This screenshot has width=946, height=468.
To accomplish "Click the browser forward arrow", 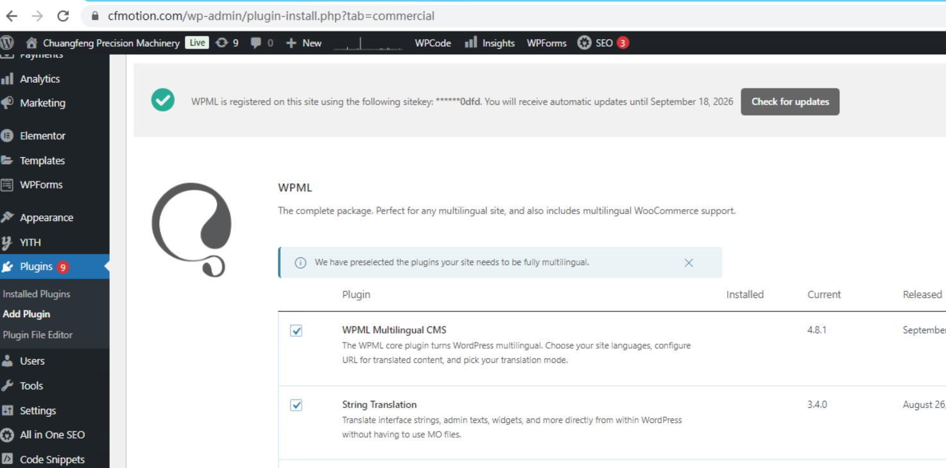I will pyautogui.click(x=37, y=16).
